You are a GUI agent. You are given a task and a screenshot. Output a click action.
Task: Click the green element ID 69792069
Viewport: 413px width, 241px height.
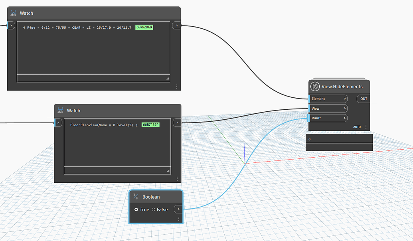(x=143, y=28)
